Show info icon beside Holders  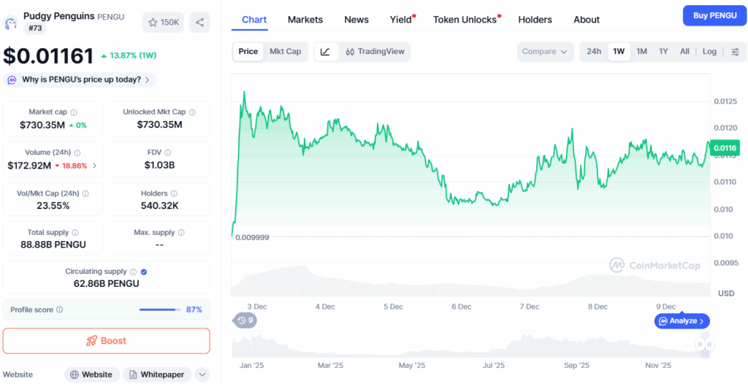tap(174, 193)
